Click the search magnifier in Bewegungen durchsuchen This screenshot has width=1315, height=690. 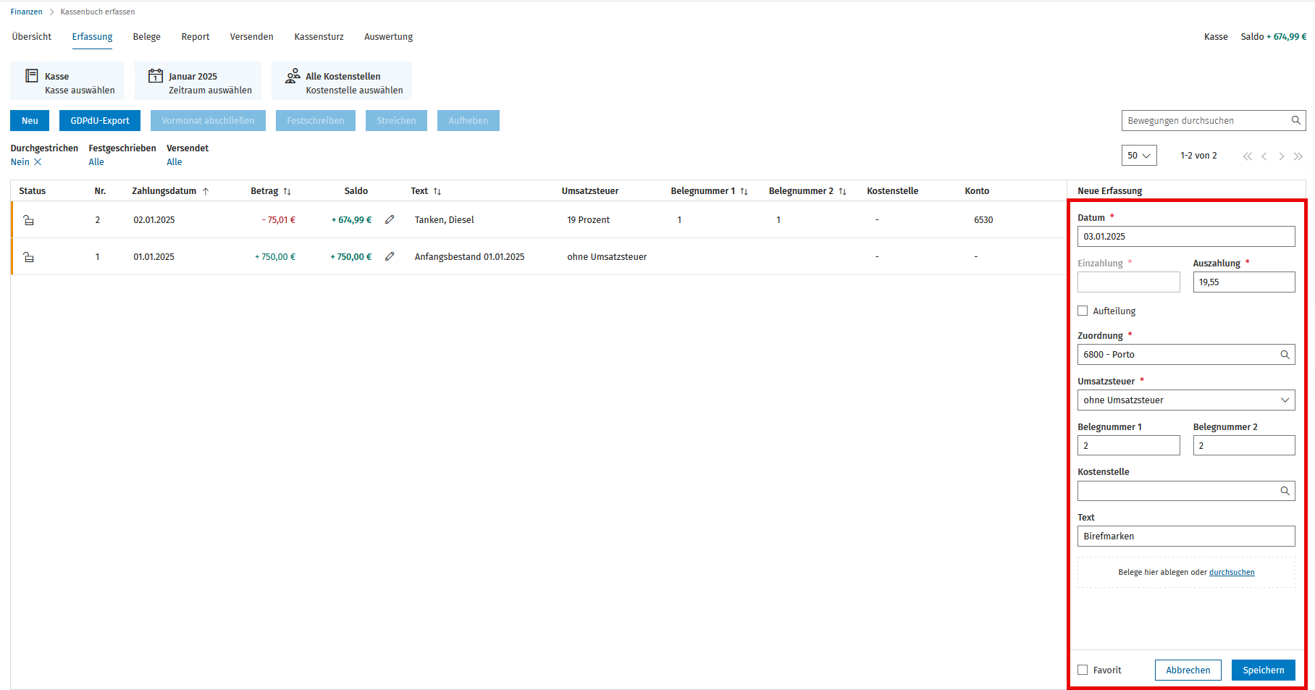pyautogui.click(x=1295, y=120)
